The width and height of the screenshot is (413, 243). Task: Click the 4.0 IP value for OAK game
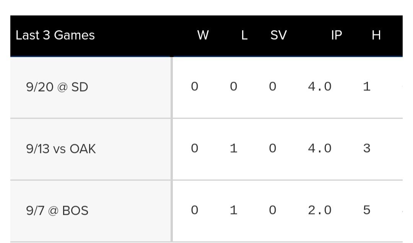(320, 148)
